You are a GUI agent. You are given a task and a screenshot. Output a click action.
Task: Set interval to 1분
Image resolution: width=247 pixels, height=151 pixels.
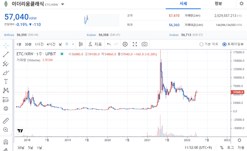coord(19,44)
